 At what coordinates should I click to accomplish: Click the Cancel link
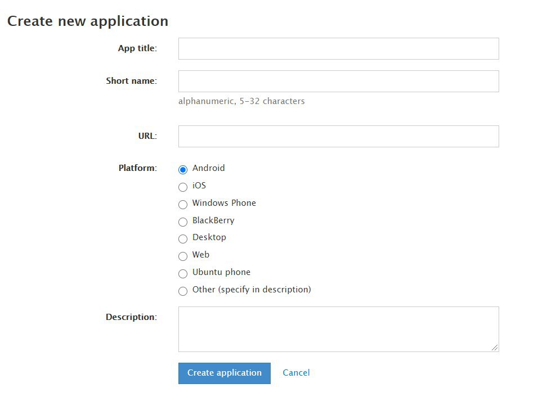pyautogui.click(x=296, y=373)
